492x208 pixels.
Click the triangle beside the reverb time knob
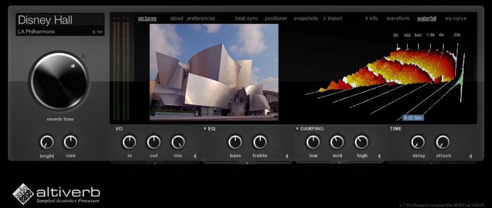coord(84,56)
